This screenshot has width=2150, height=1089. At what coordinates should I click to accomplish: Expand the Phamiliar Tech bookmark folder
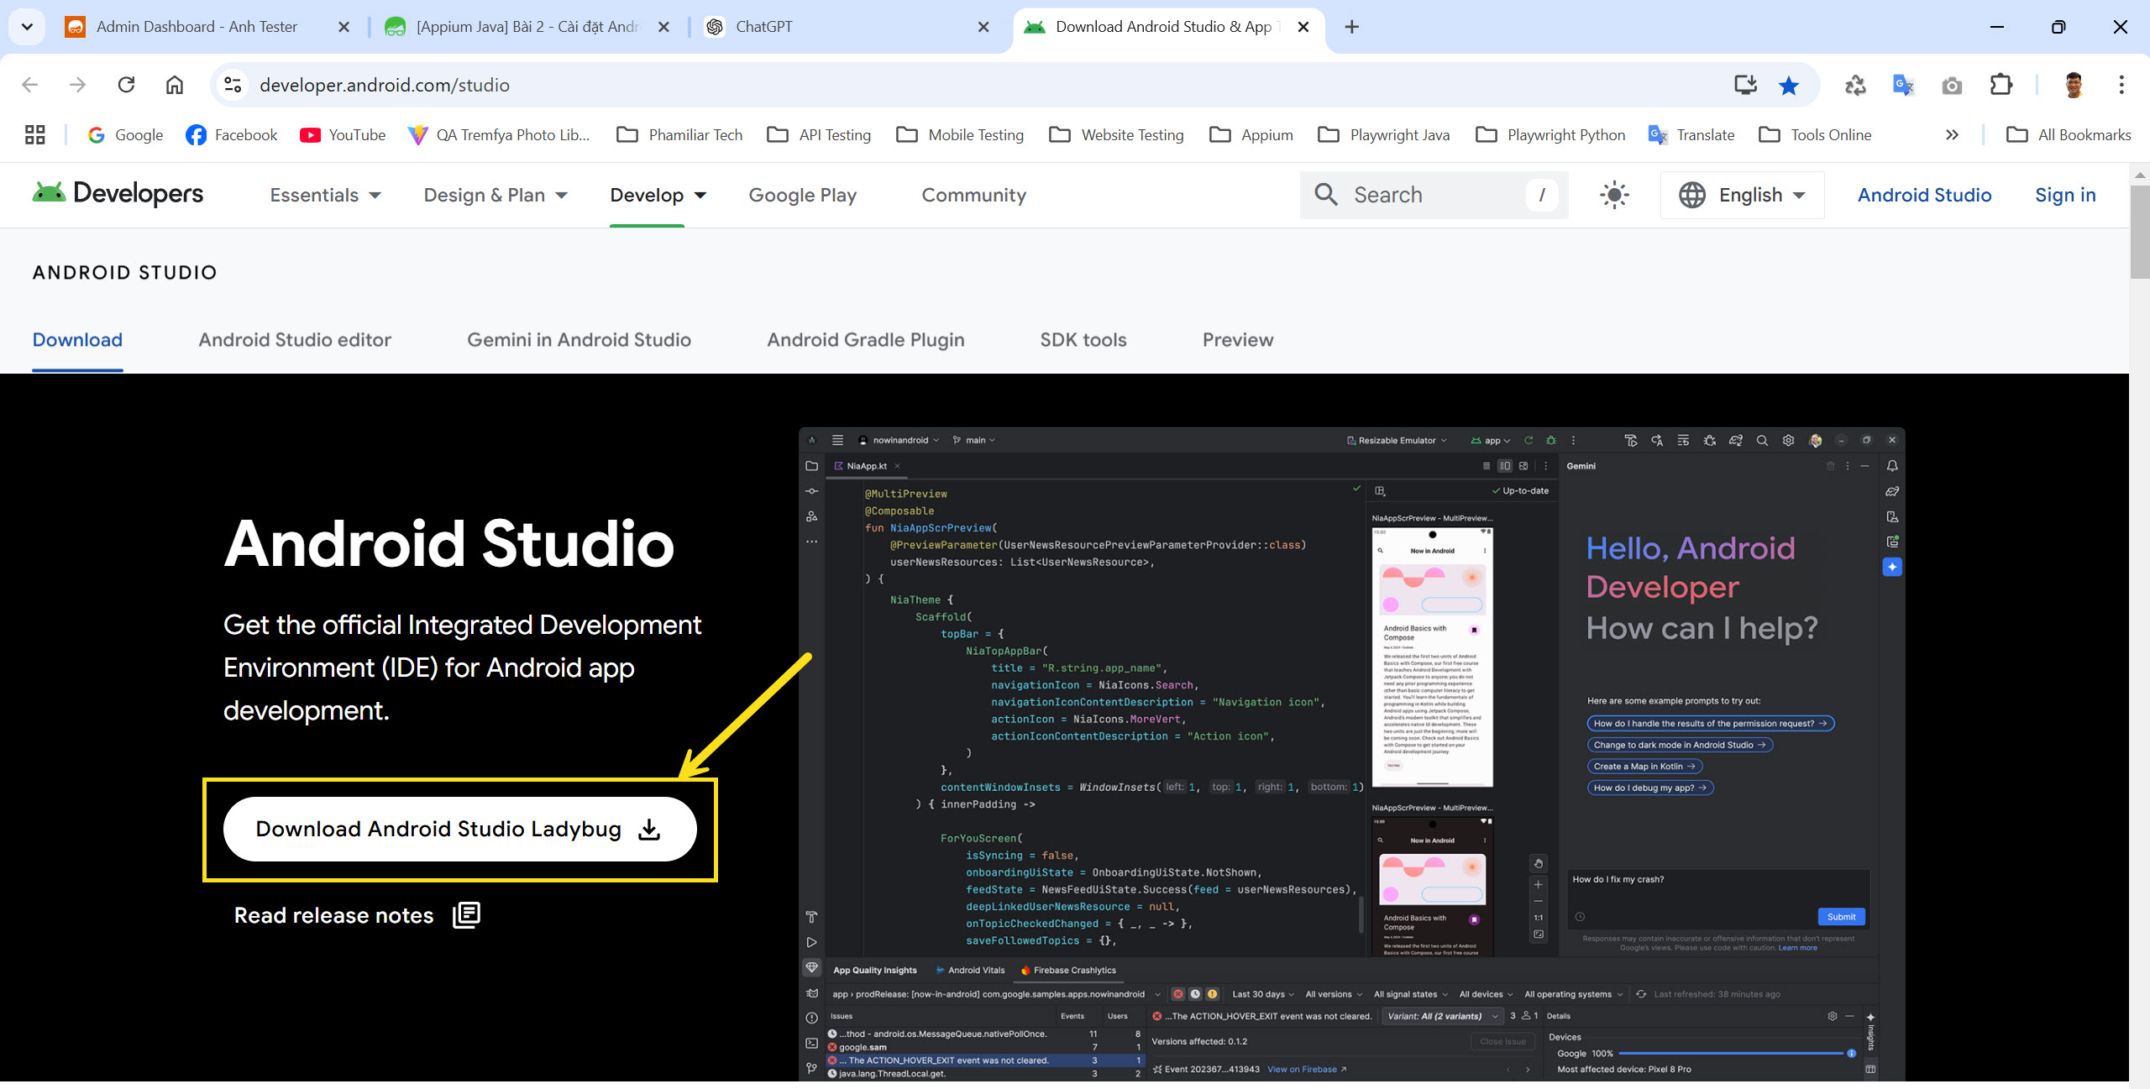[x=679, y=134]
